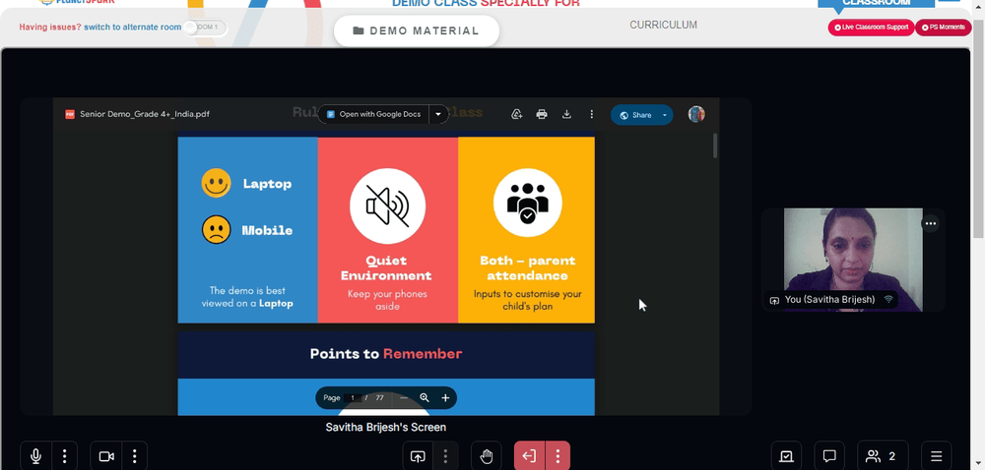Turn off the camera

pos(106,456)
